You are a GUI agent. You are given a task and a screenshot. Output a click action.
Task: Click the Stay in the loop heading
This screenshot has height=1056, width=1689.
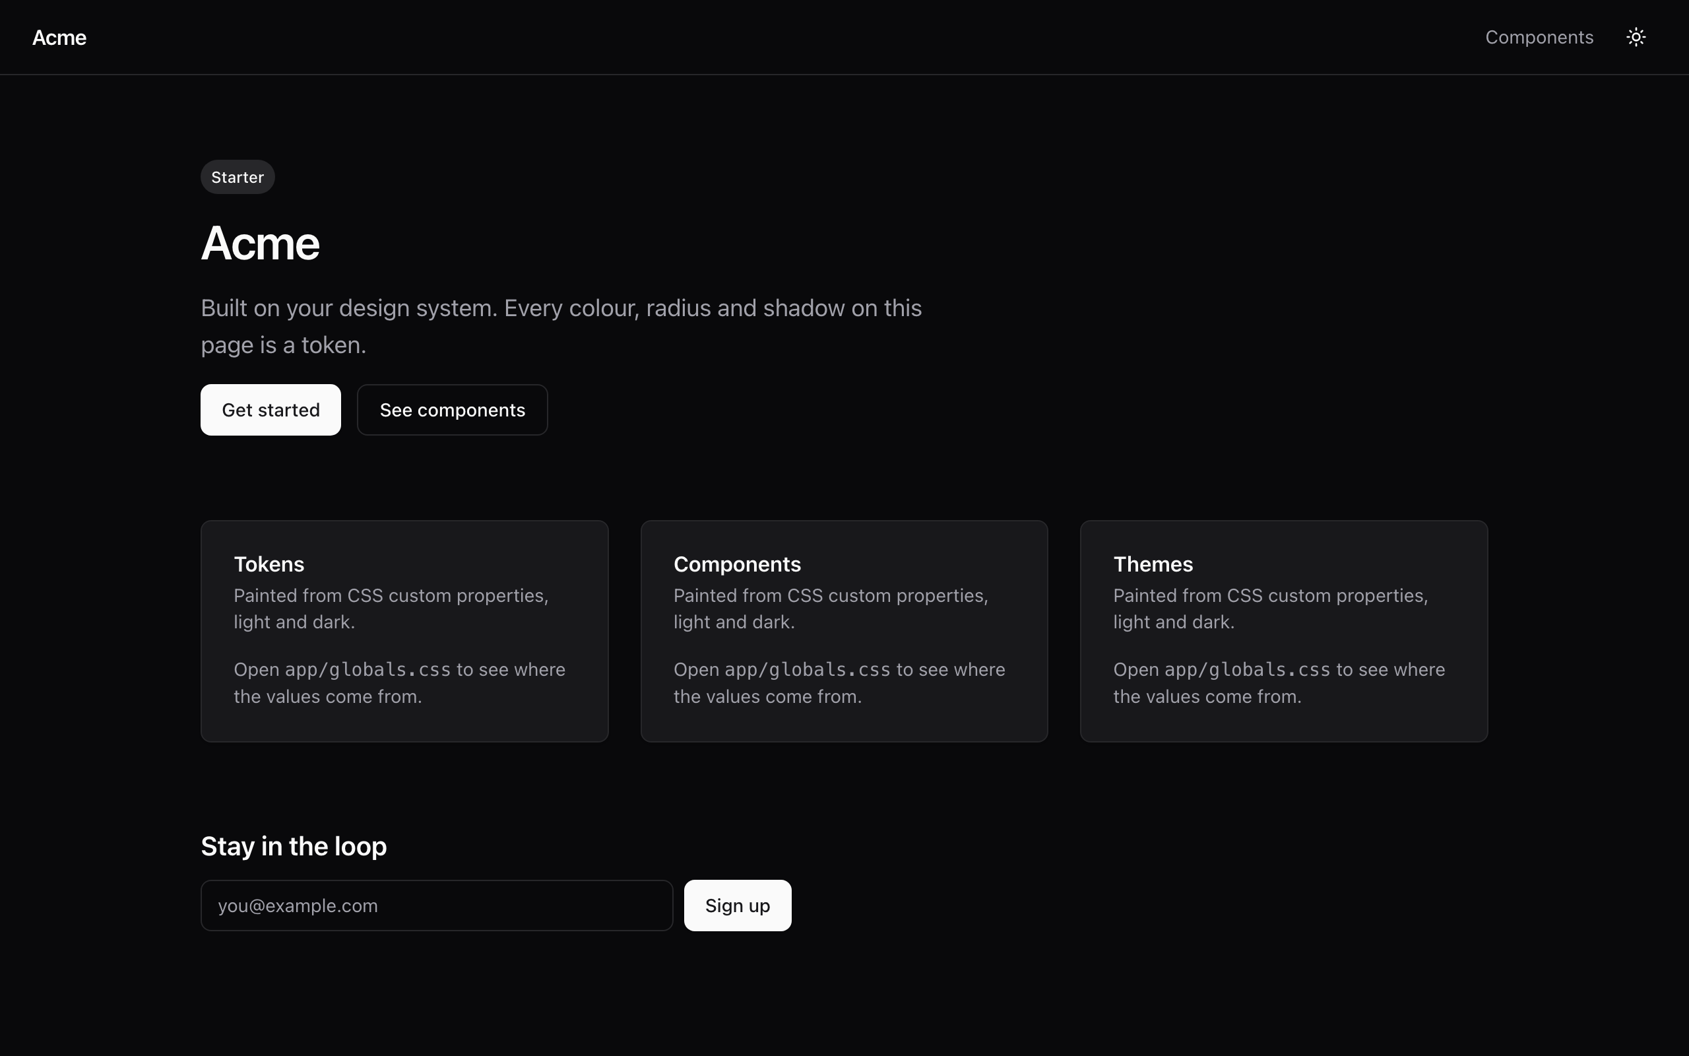click(x=294, y=845)
